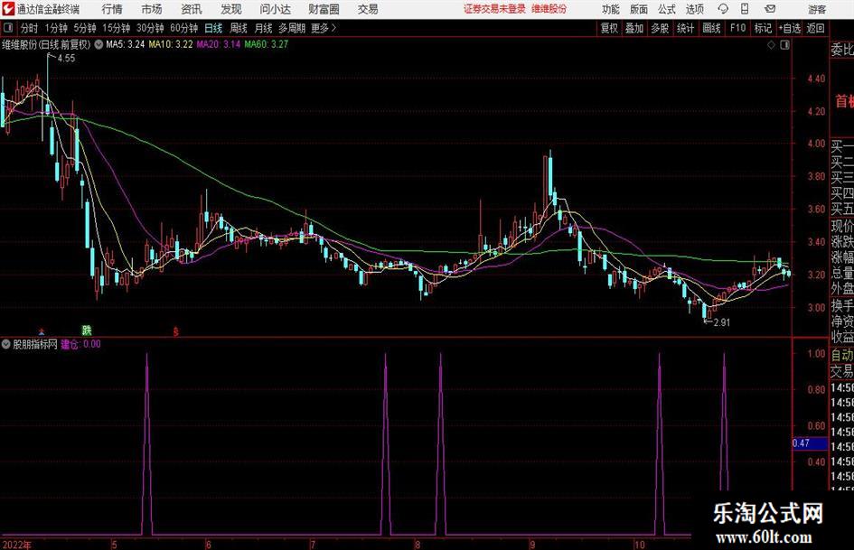Click the 统计 statistics button
Screen dimensions: 854x550
(x=685, y=28)
